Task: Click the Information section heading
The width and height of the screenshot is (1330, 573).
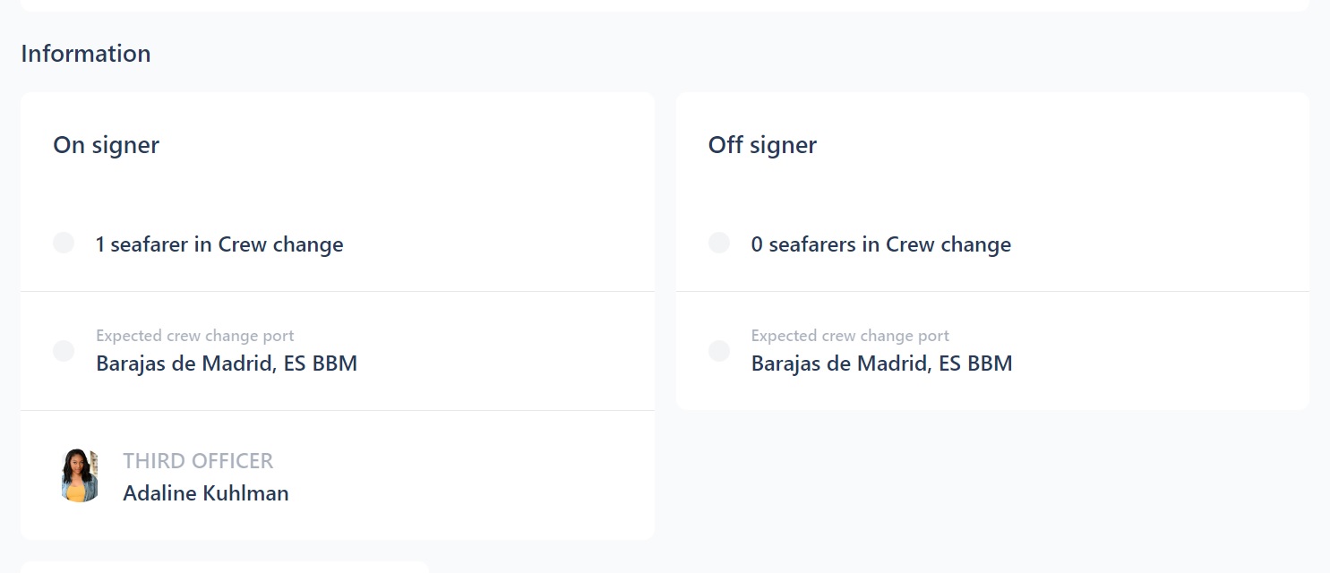Action: 86,54
